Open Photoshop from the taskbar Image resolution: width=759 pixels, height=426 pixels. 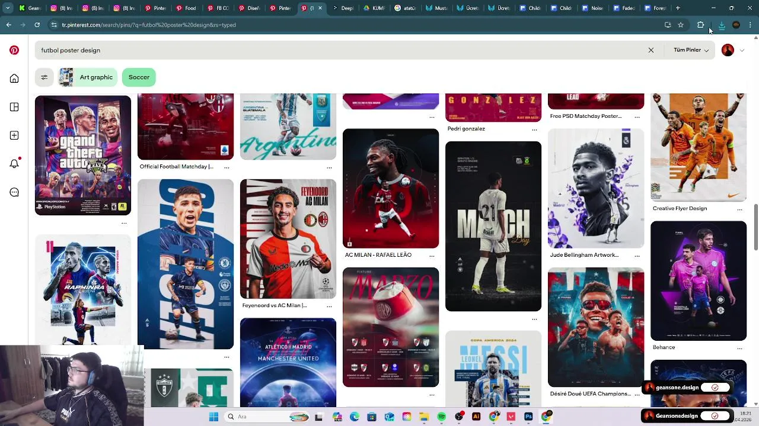pos(528,417)
